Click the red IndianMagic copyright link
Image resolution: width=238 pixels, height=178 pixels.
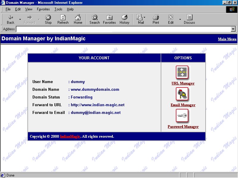70,136
